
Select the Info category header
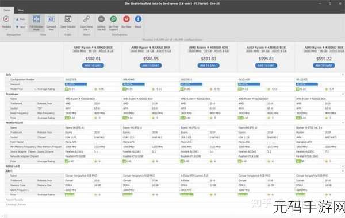(9, 75)
